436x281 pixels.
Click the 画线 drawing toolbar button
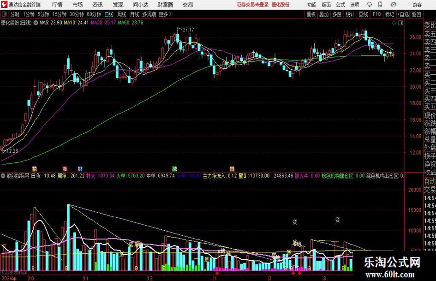[x=363, y=14]
